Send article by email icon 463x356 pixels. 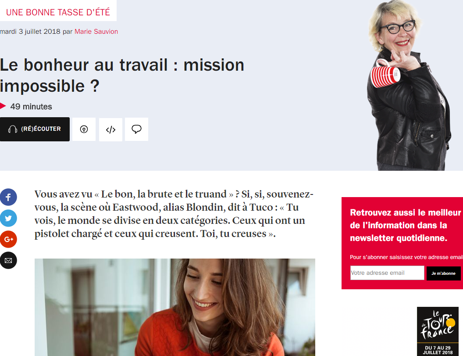[8, 260]
